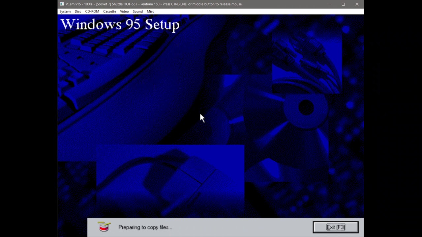422x237 pixels.
Task: Open the Cassette menu
Action: pyautogui.click(x=109, y=11)
